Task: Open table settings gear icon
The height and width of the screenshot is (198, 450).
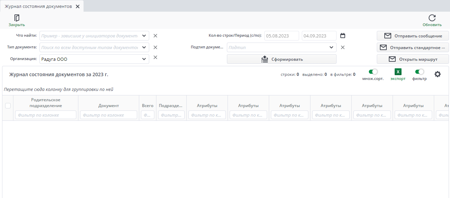Action: coord(437,74)
